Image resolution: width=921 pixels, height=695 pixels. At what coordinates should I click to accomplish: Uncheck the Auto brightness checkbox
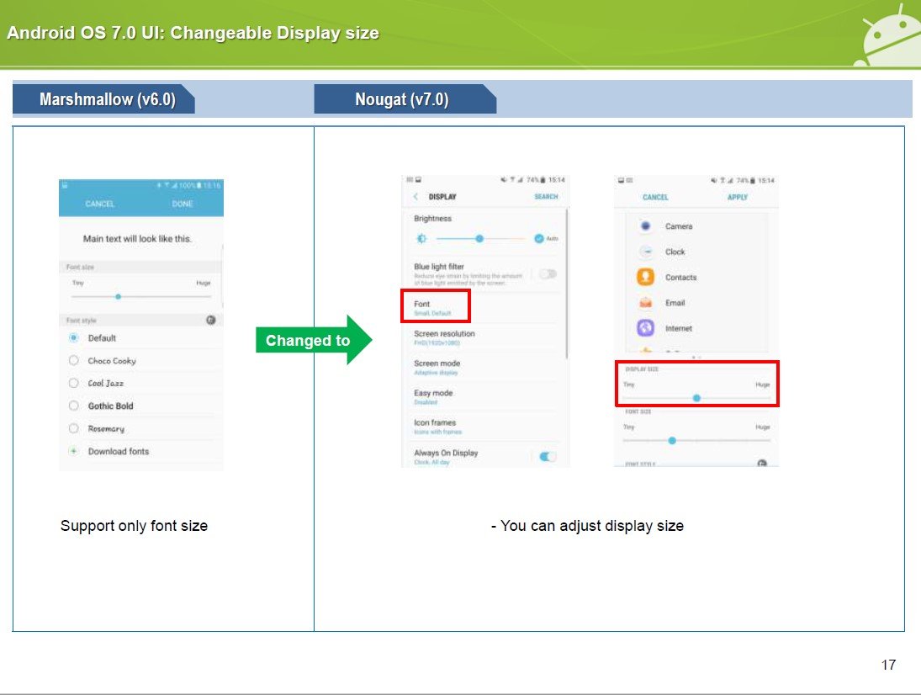[539, 239]
